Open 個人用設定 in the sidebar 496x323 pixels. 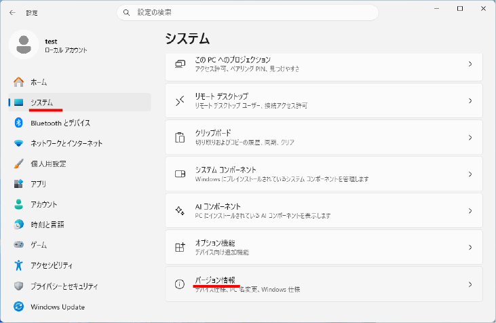click(79, 164)
